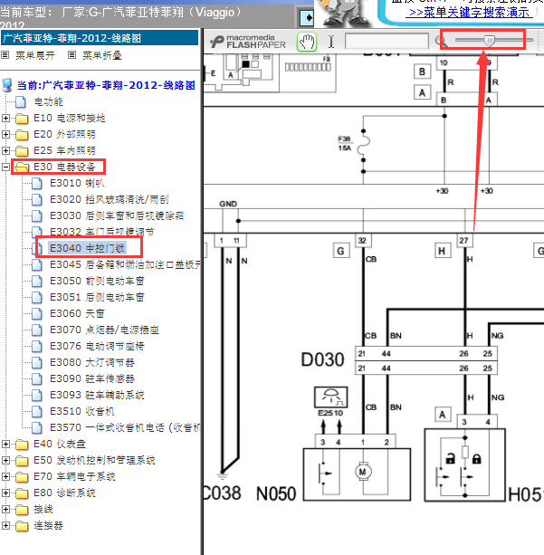Click the motor M symbol in N050
The width and height of the screenshot is (544, 555).
tap(362, 472)
